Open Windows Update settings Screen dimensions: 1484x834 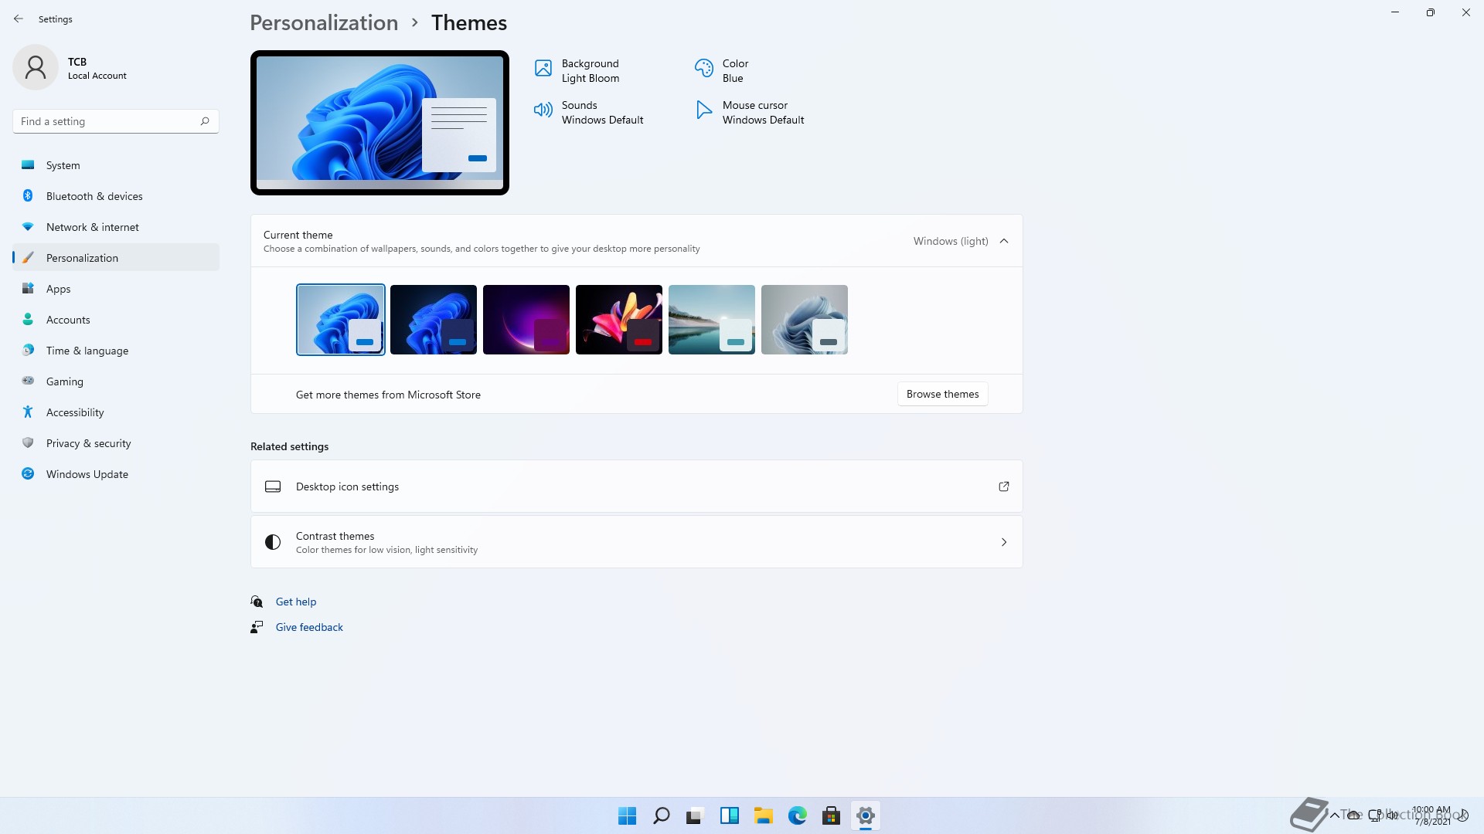pos(116,474)
